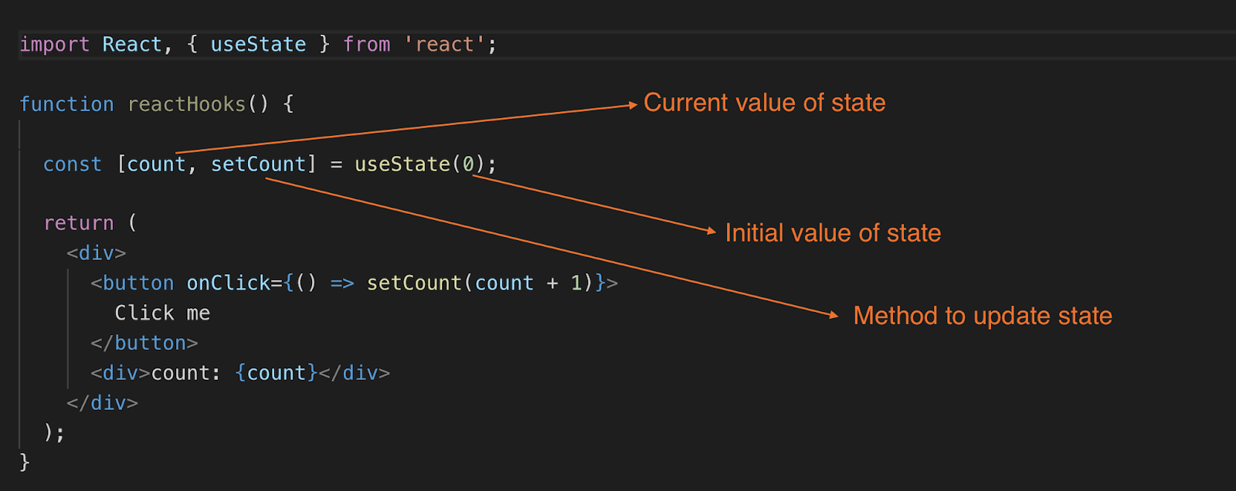Click the last closing '</div>' tag
The height and width of the screenshot is (491, 1236).
coord(102,403)
